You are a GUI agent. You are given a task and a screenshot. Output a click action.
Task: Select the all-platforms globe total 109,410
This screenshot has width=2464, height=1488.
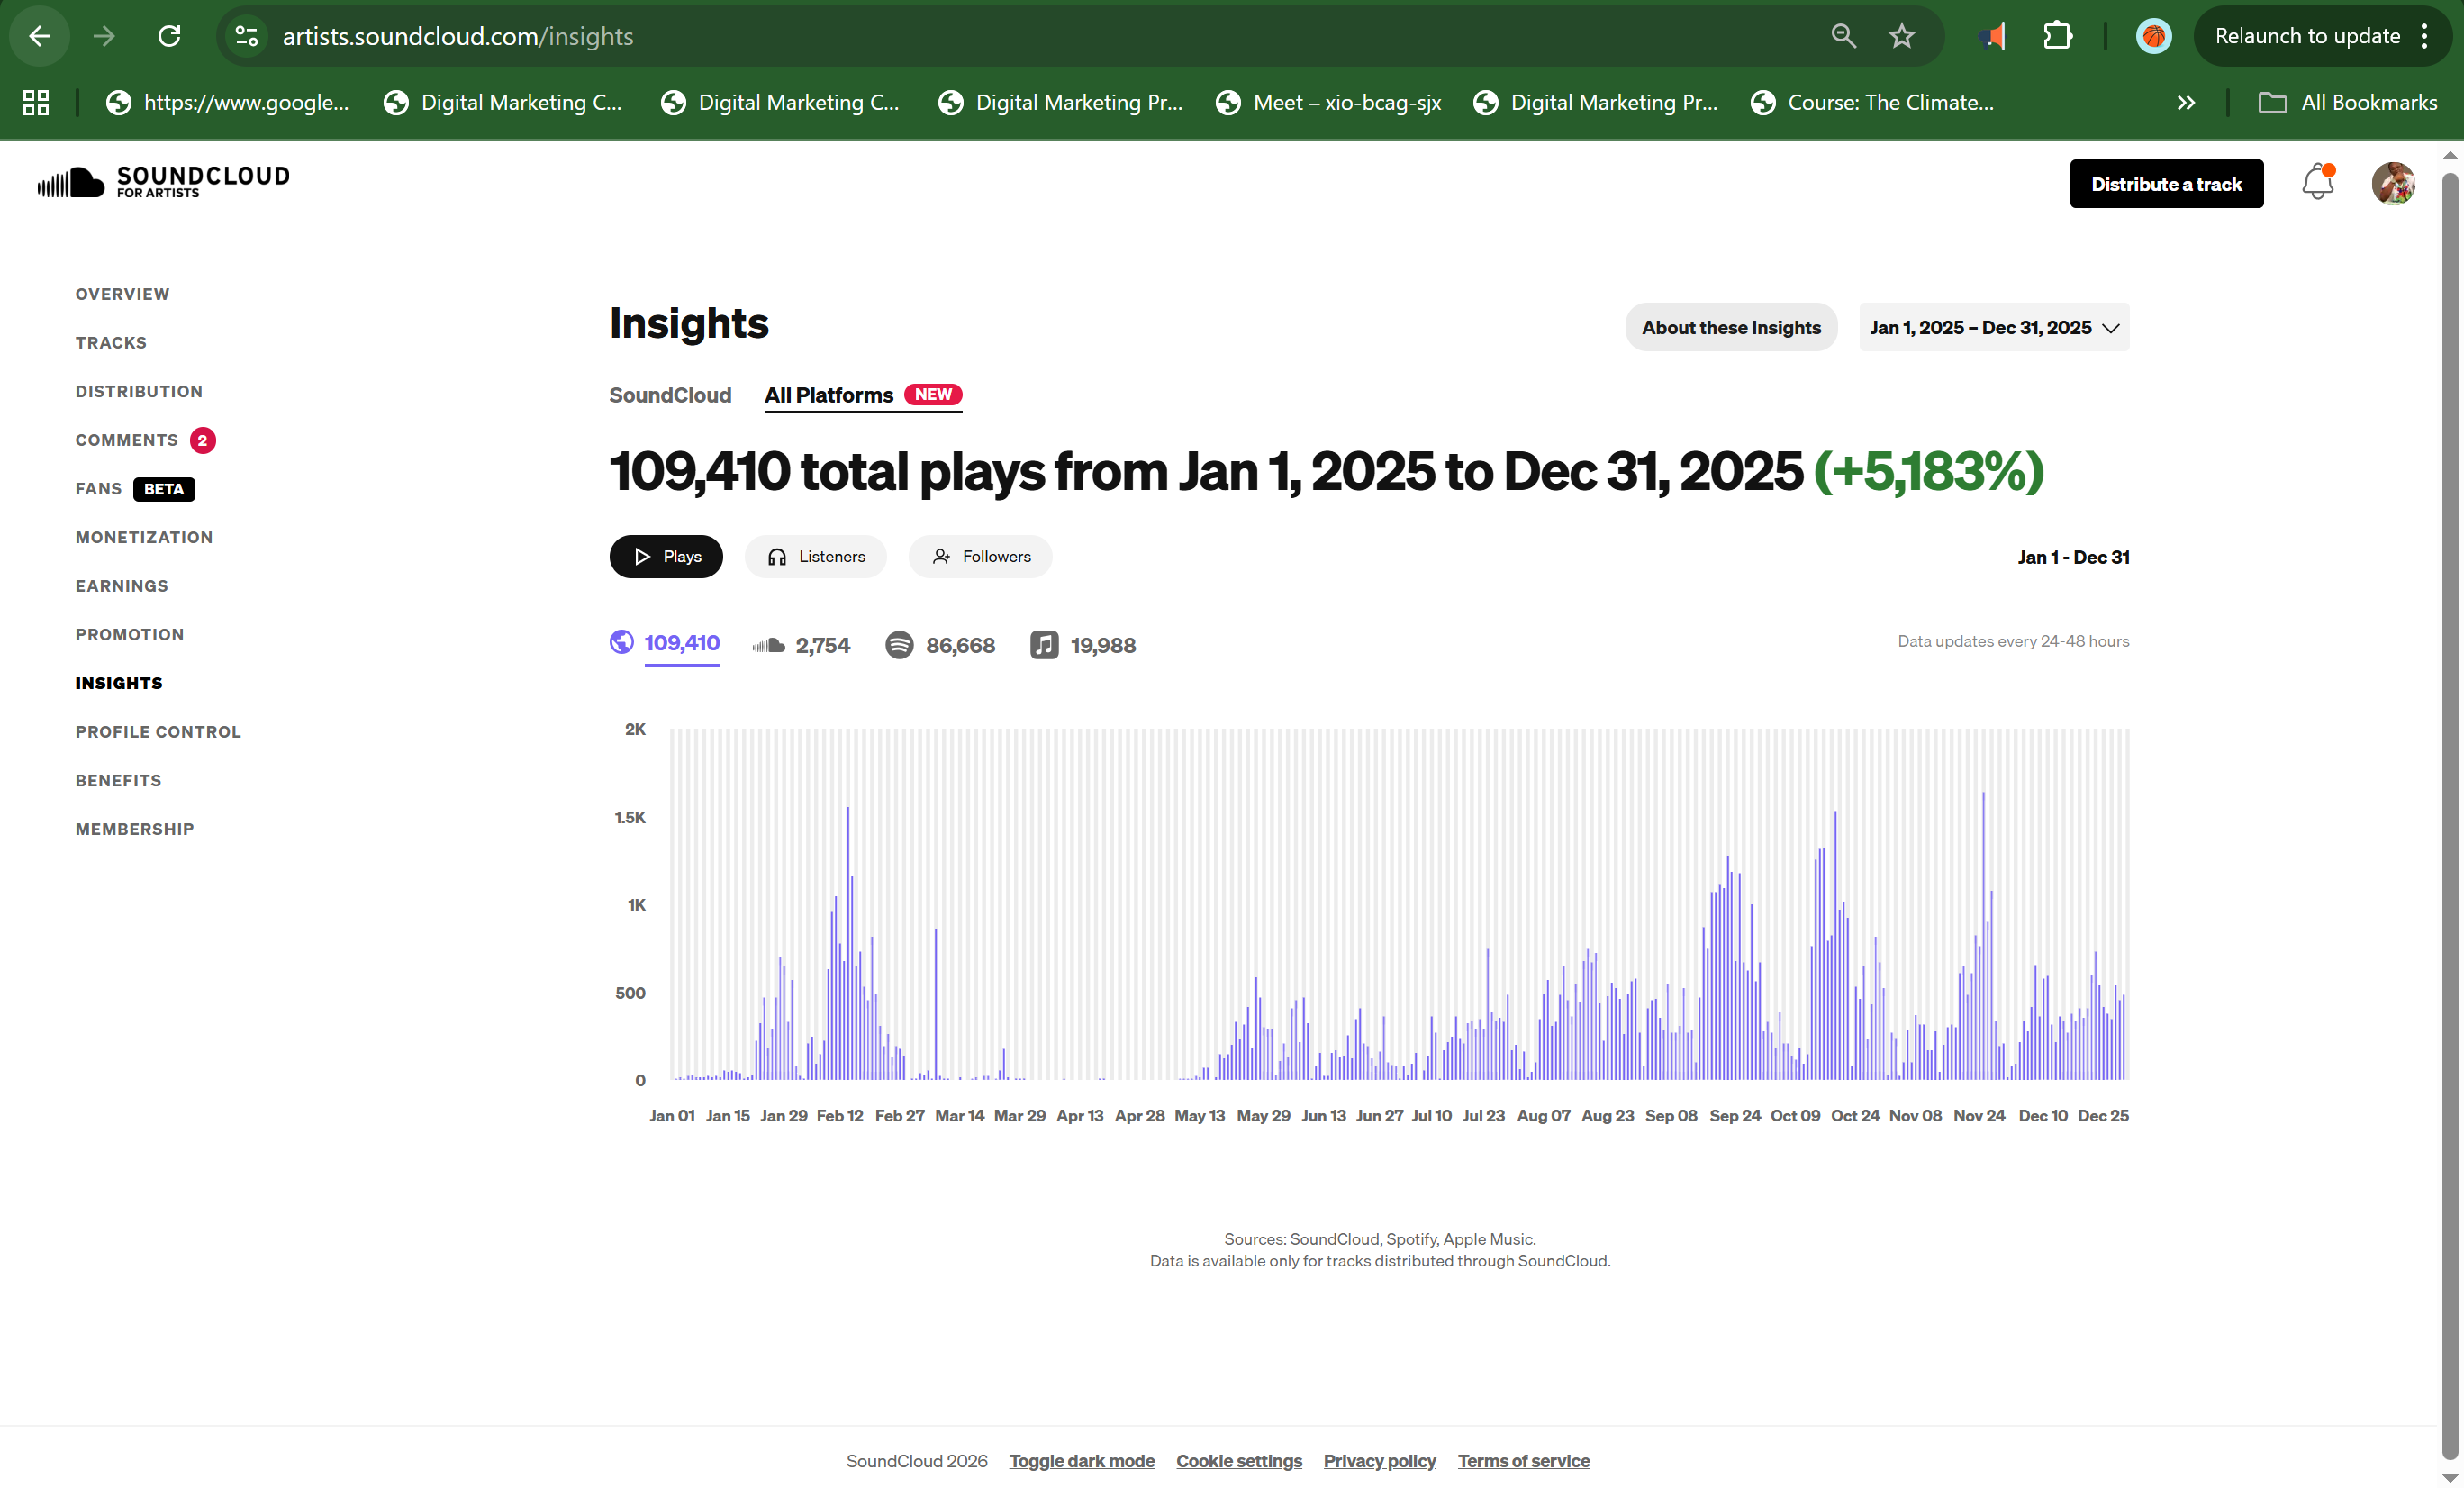click(664, 643)
